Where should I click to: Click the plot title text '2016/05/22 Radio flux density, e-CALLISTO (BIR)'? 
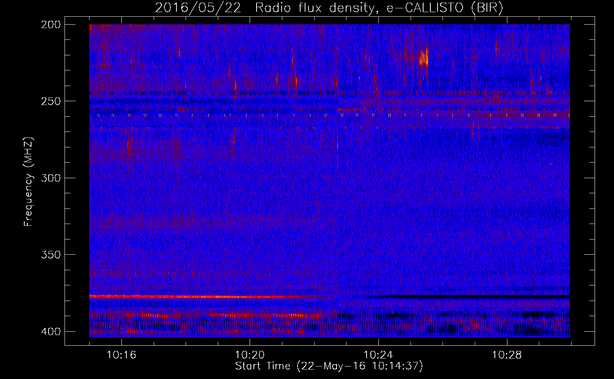click(329, 8)
